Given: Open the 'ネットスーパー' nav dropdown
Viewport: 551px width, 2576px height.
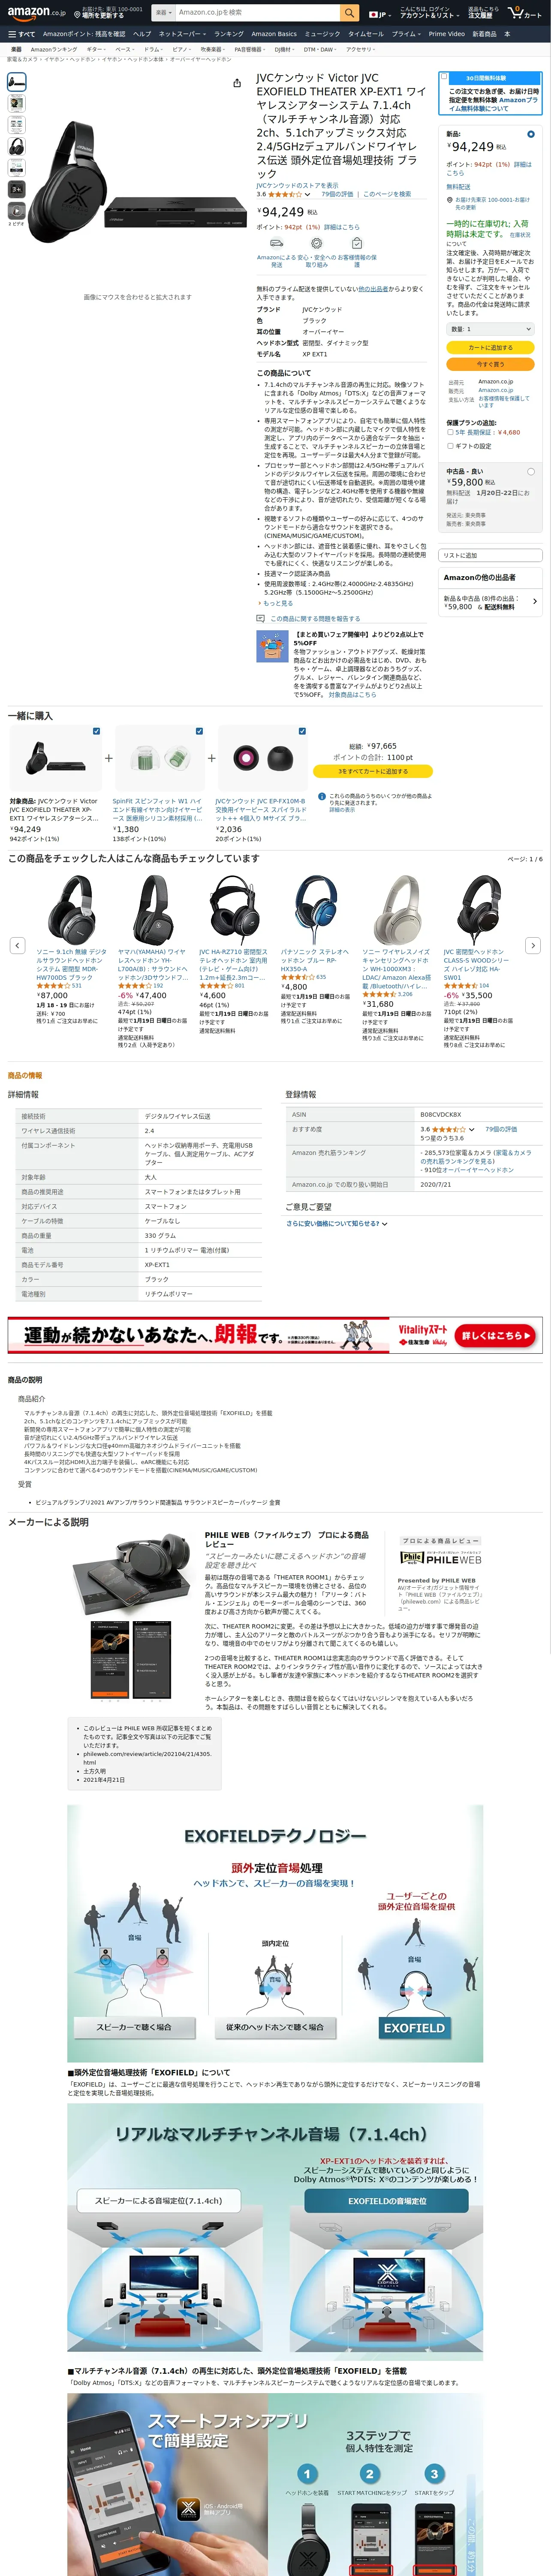Looking at the screenshot, I should (183, 34).
